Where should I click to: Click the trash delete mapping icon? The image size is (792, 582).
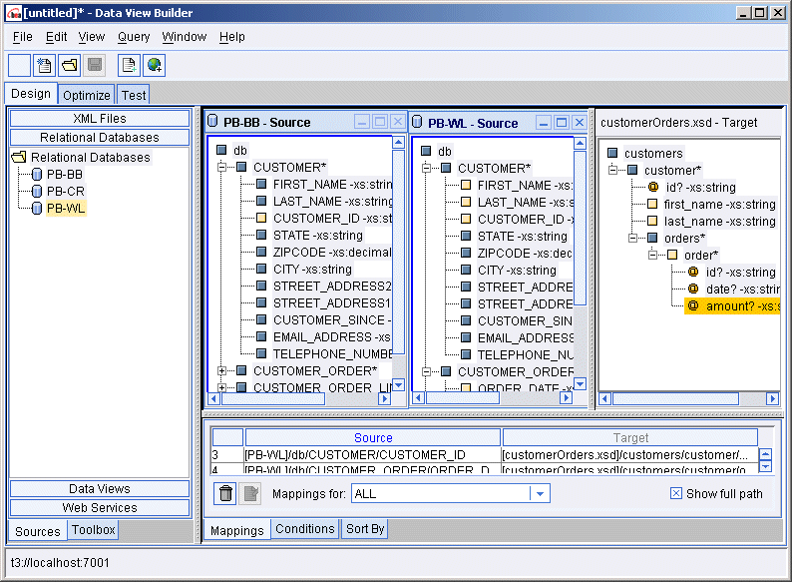pos(226,493)
